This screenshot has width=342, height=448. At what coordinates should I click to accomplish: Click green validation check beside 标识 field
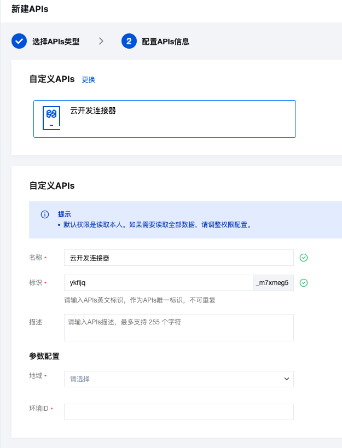click(304, 283)
